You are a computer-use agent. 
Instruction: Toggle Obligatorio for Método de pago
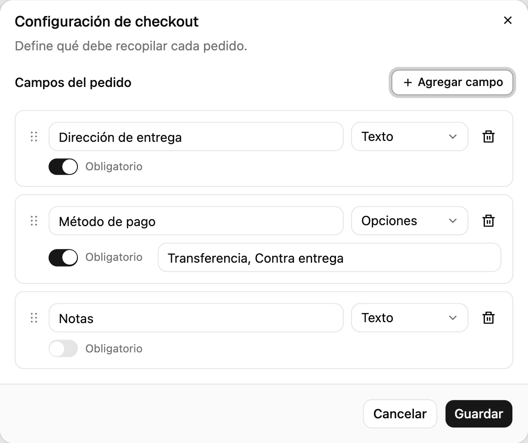[63, 258]
